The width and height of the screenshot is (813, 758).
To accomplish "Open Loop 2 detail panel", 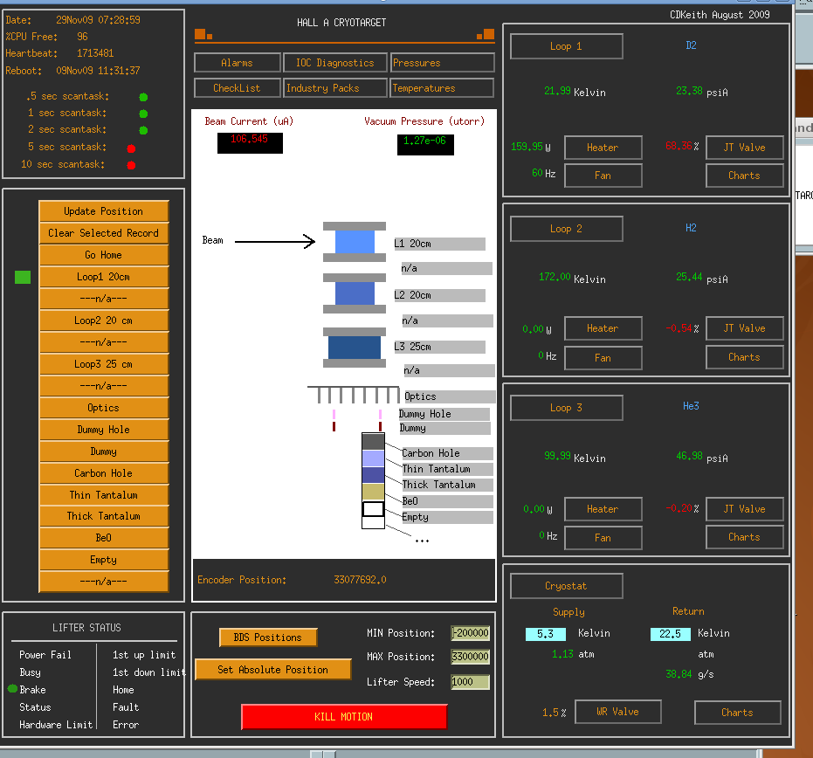I will point(566,229).
